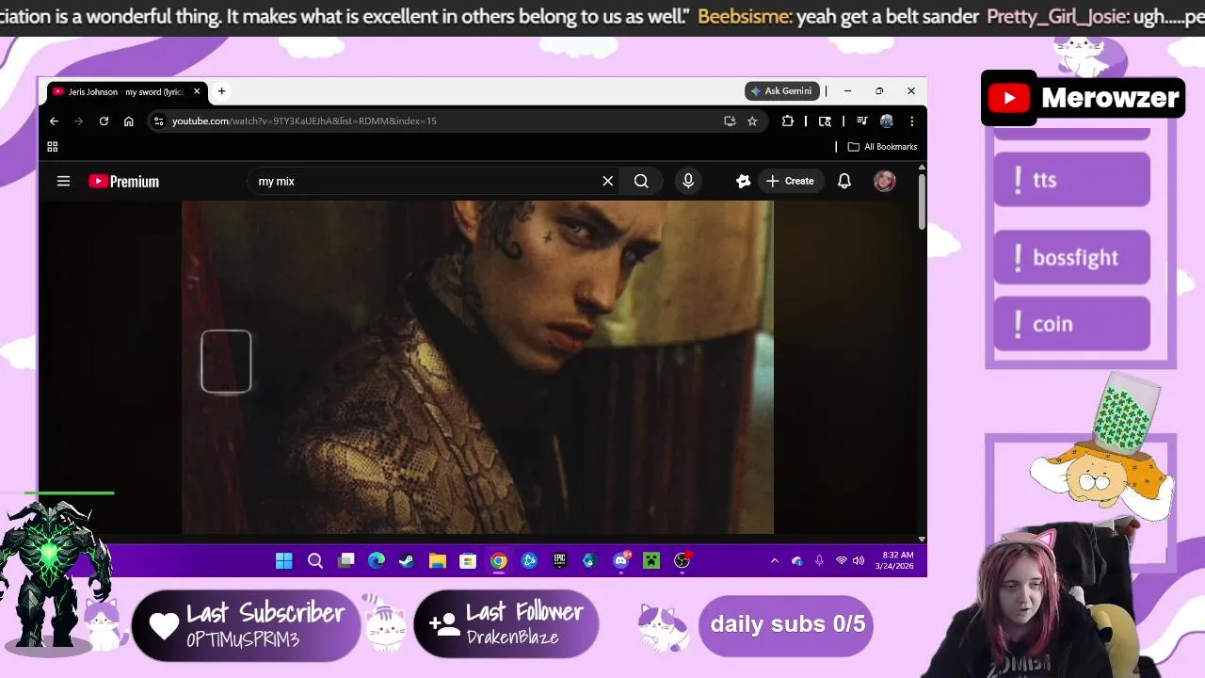Click the YouTube Create button
1205x678 pixels.
[x=790, y=181]
